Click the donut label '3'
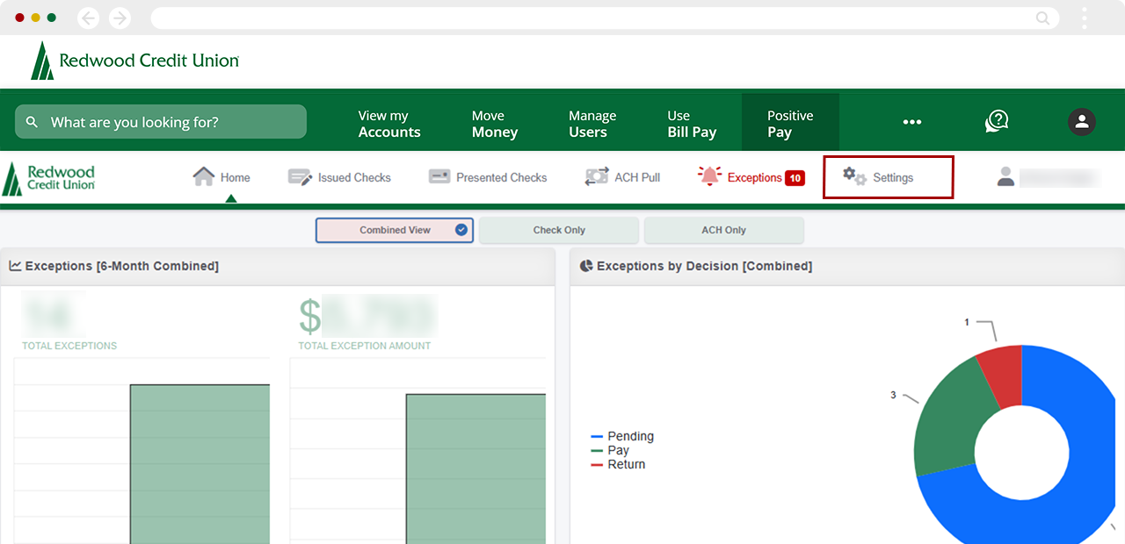Viewport: 1125px width, 544px height. (893, 395)
